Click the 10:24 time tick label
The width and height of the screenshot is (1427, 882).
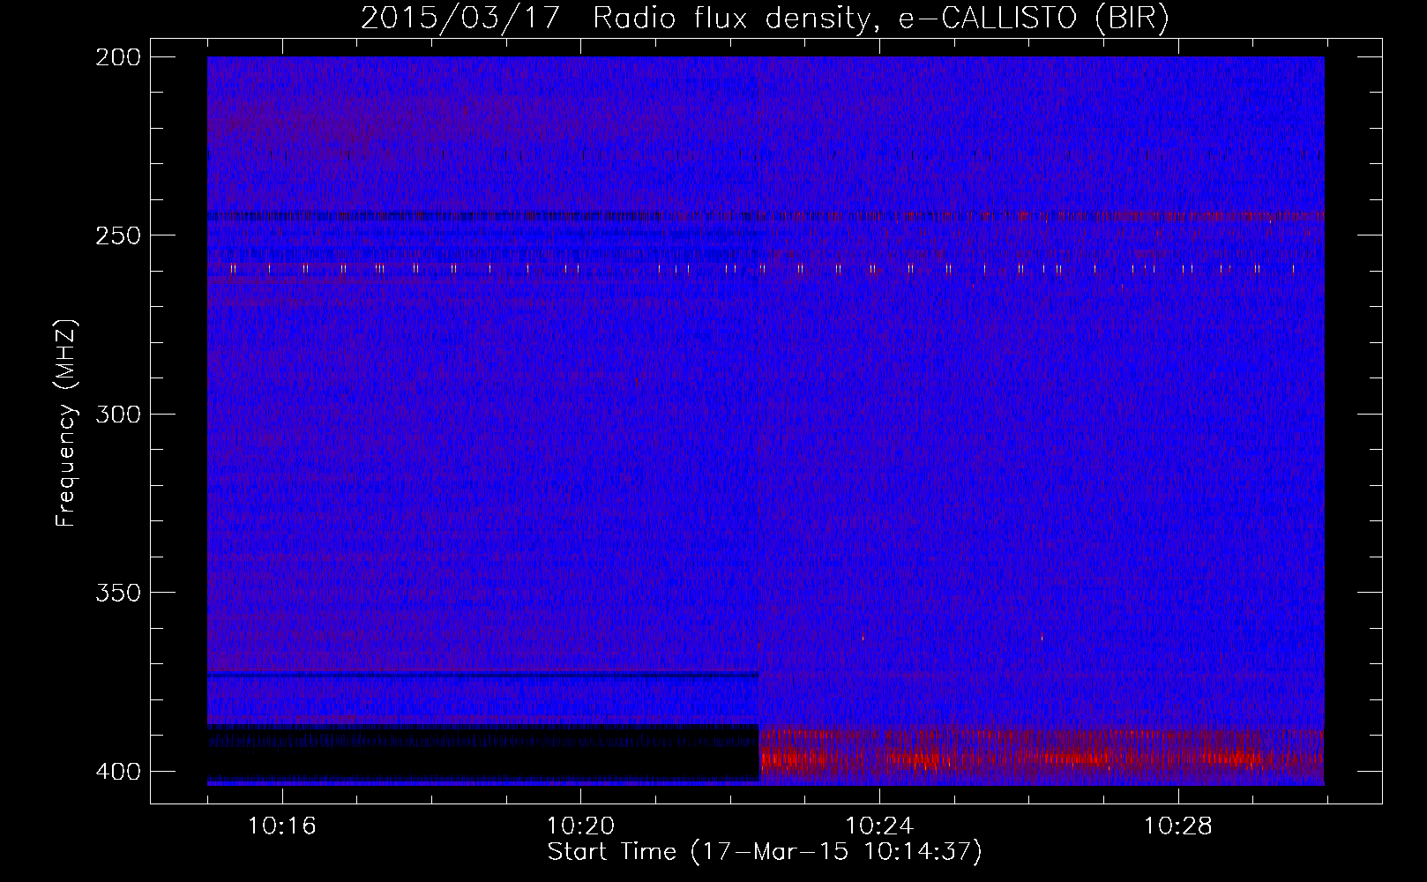pyautogui.click(x=879, y=826)
